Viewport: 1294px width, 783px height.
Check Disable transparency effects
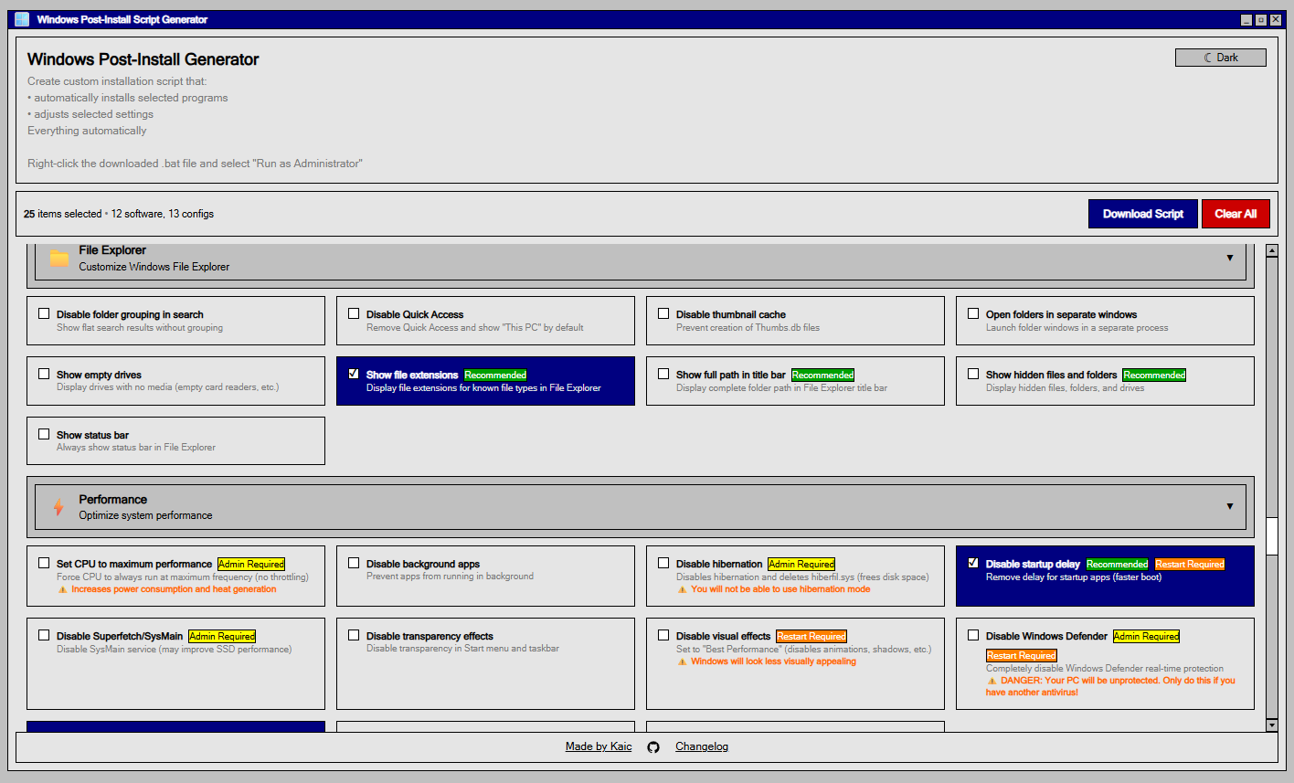354,635
